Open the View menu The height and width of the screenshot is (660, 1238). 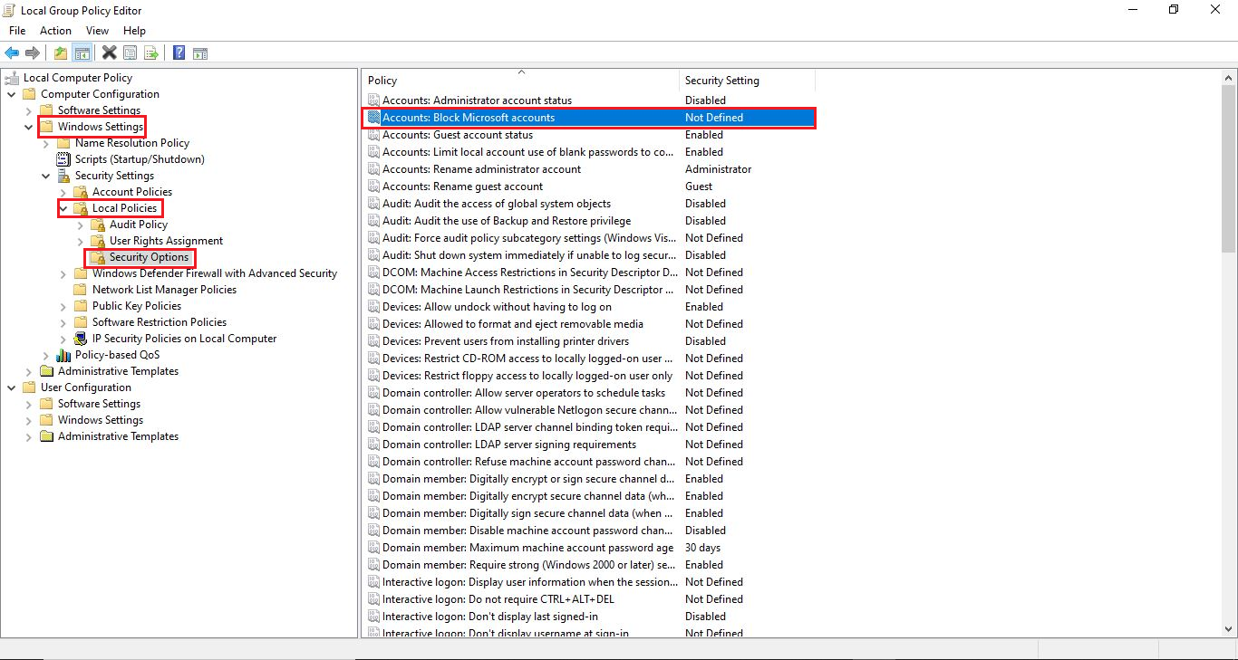[x=97, y=31]
